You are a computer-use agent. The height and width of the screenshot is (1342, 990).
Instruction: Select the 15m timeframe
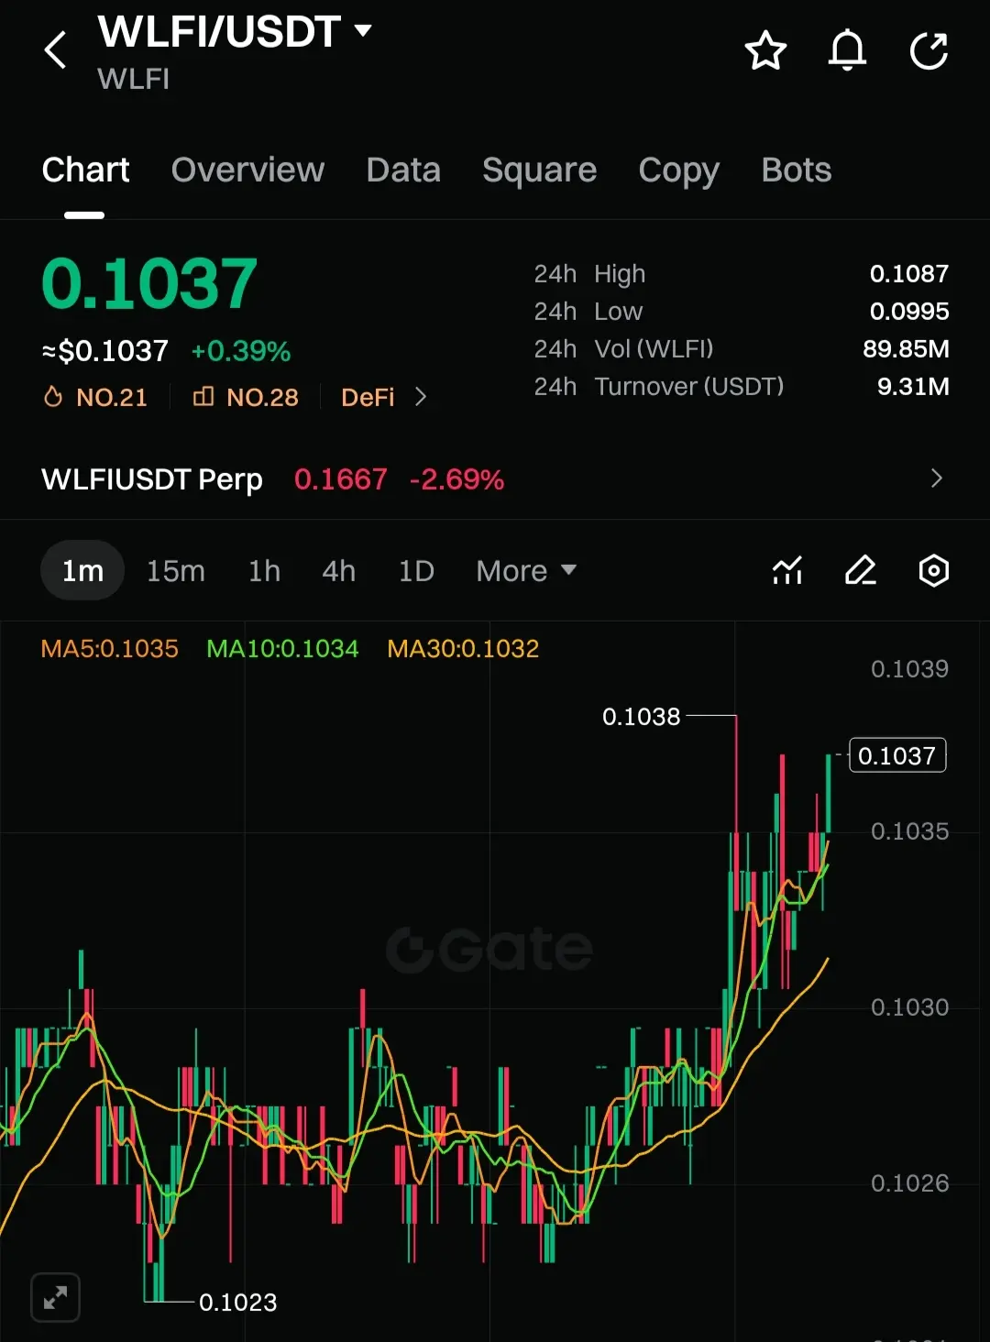click(x=176, y=571)
